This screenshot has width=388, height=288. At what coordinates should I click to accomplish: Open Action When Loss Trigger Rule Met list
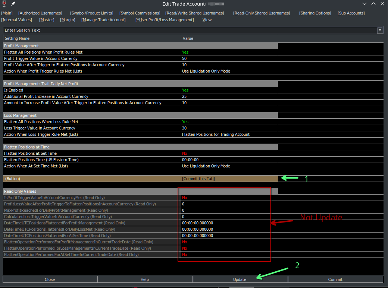click(x=216, y=134)
